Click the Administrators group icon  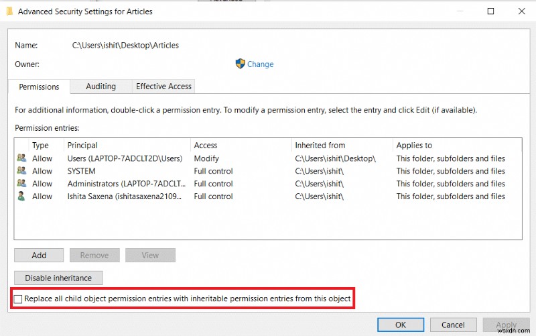(21, 184)
